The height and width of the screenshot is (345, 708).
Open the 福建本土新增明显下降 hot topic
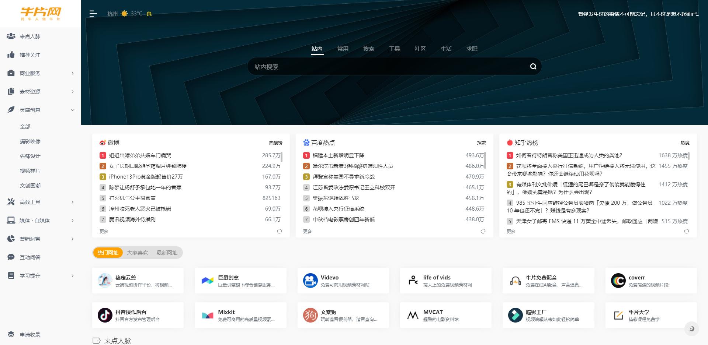pyautogui.click(x=339, y=155)
